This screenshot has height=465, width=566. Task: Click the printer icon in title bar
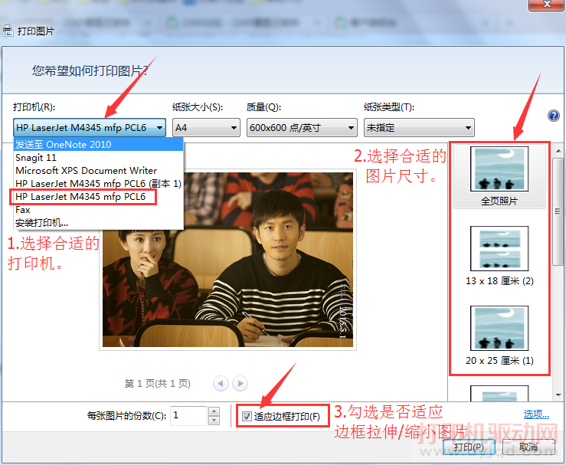click(8, 31)
